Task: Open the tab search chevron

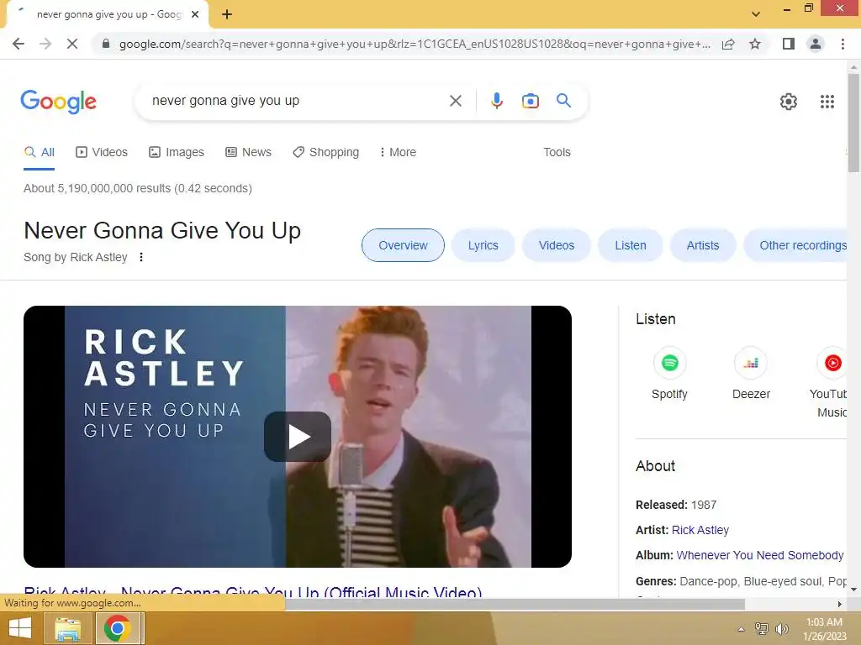Action: (x=756, y=15)
